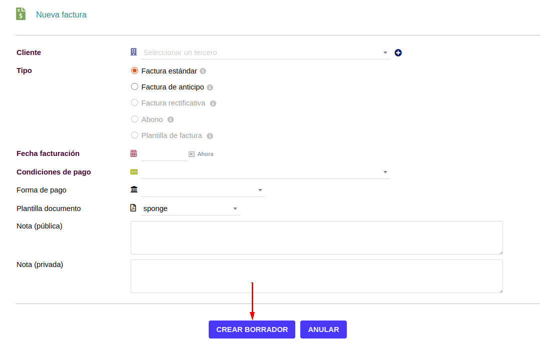This screenshot has width=546, height=356.
Task: Click Nueva factura in the header
Action: [x=61, y=14]
